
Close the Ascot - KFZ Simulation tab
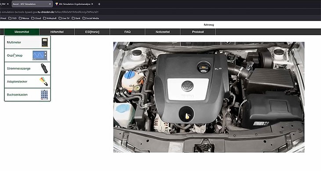pos(50,4)
